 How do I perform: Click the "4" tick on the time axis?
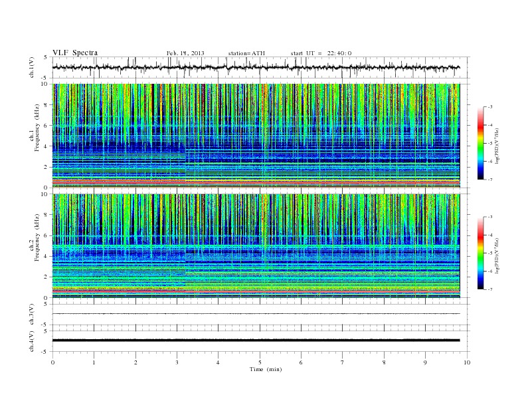219,362
